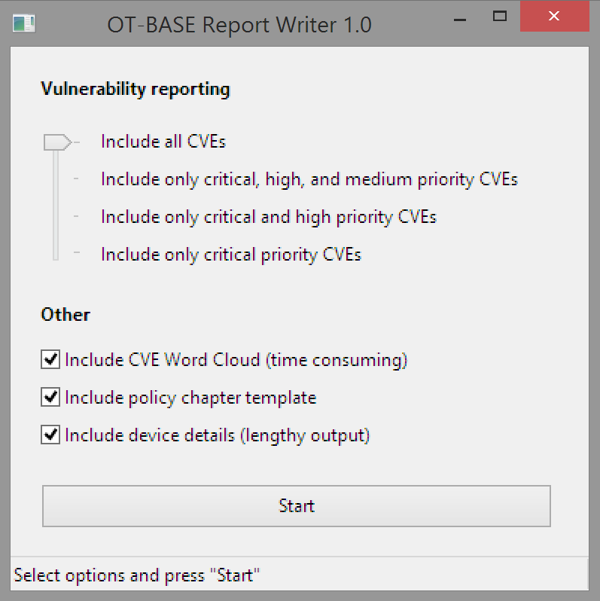Minimize the Report Writer window
This screenshot has width=600, height=601.
pyautogui.click(x=460, y=20)
